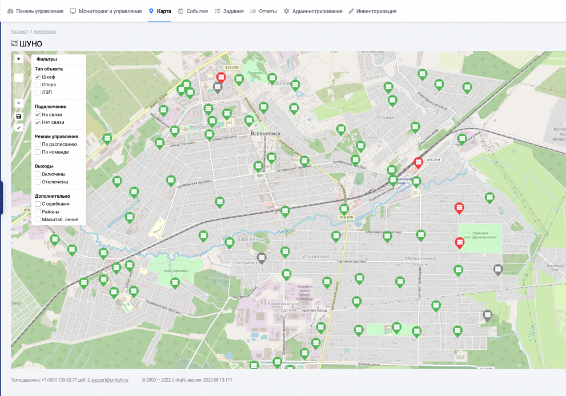Click the support@unilight.ru email link
Screen dimensions: 566x396
[110, 380]
